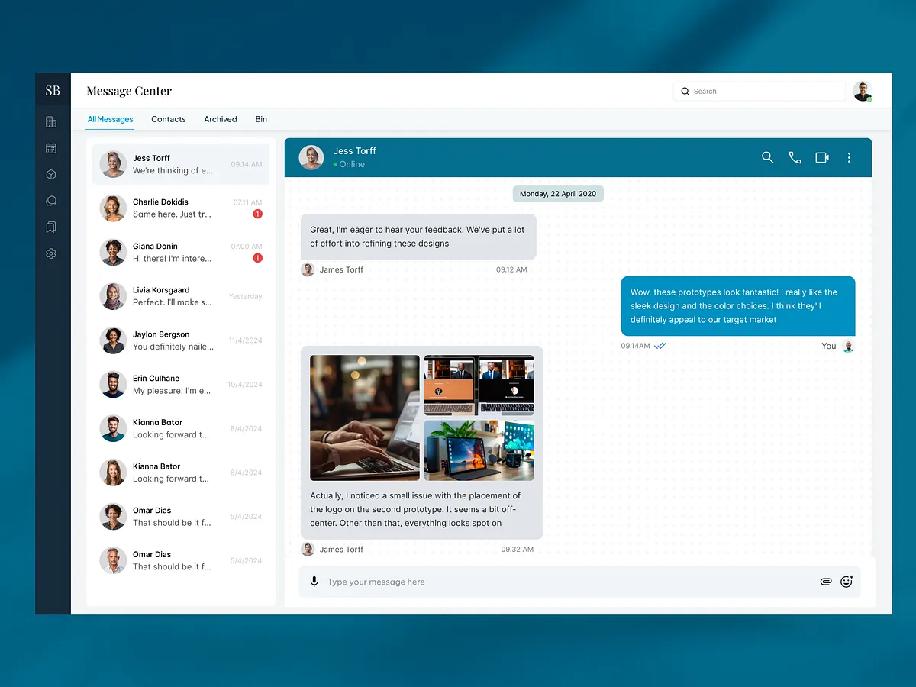Switch to the Contacts tab
Viewport: 916px width, 687px height.
tap(168, 119)
